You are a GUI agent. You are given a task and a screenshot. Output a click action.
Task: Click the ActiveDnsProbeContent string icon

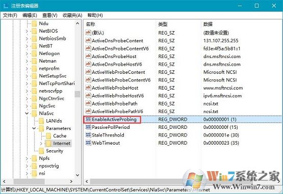pyautogui.click(x=88, y=41)
